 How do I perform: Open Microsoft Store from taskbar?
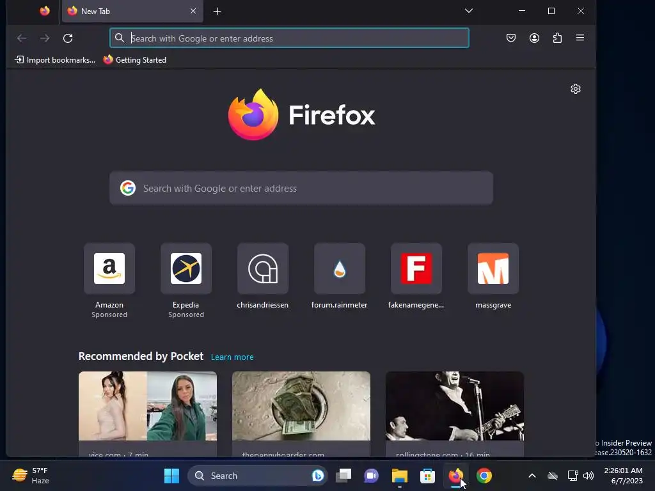click(x=427, y=476)
